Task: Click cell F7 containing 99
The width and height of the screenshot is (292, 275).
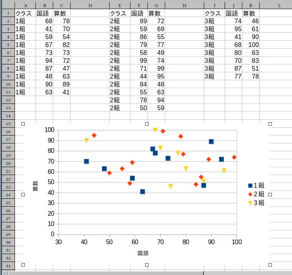Action: click(139, 60)
